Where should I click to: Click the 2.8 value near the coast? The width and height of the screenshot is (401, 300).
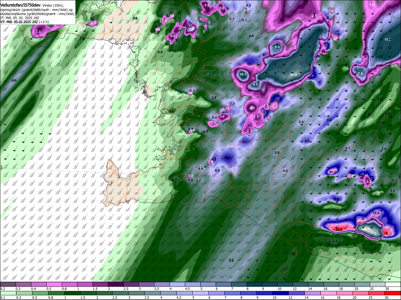click(174, 179)
